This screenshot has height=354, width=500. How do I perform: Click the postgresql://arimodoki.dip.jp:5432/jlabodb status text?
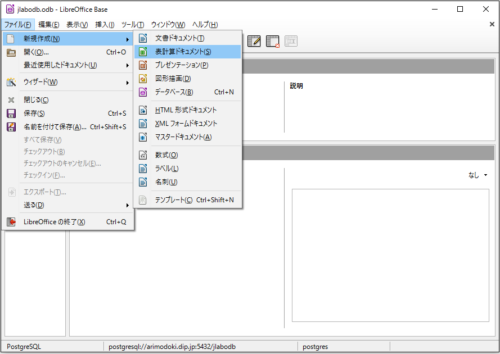point(172,347)
